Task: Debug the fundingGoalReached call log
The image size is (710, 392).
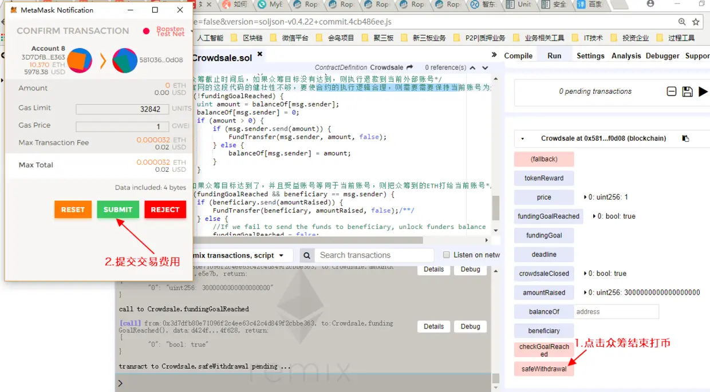Action: [471, 326]
